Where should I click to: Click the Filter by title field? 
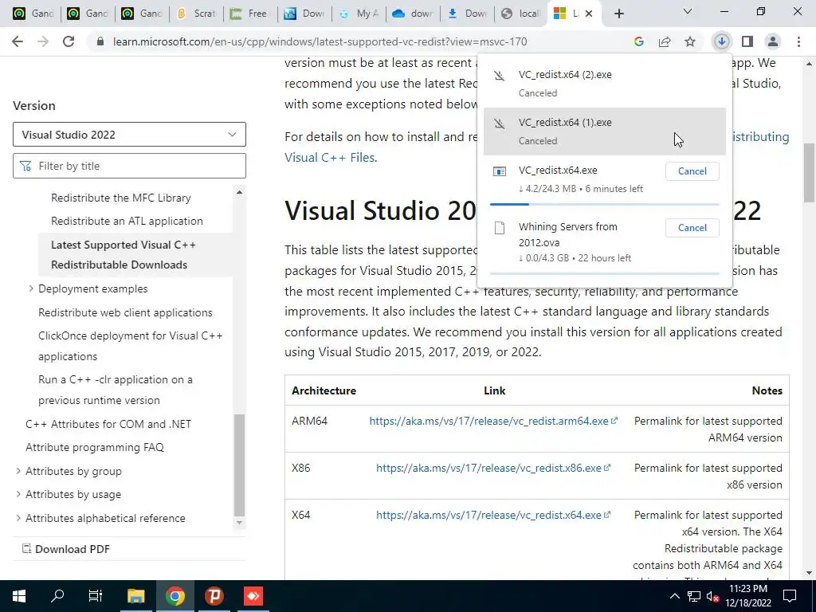point(129,166)
